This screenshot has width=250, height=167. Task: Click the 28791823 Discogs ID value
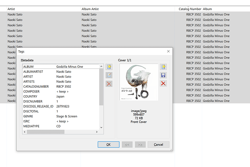pos(63,106)
